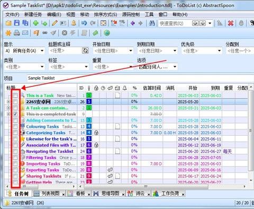This screenshot has height=209, width=254.
Task: Check the 'Sharing Tasklists' checkbox
Action: click(15, 176)
